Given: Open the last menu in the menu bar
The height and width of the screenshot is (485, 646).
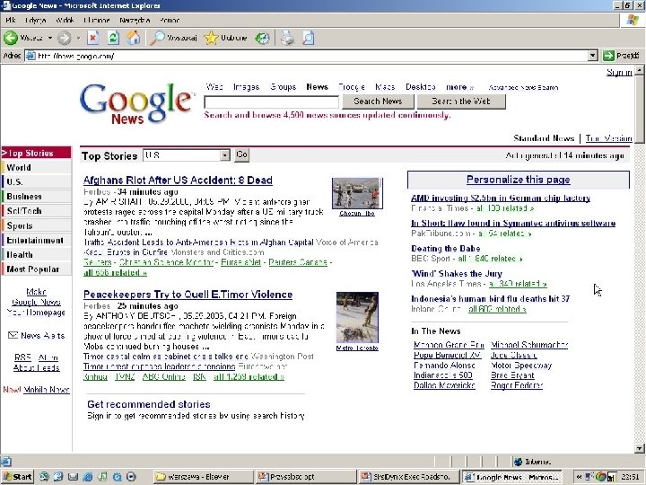Looking at the screenshot, I should (x=169, y=20).
